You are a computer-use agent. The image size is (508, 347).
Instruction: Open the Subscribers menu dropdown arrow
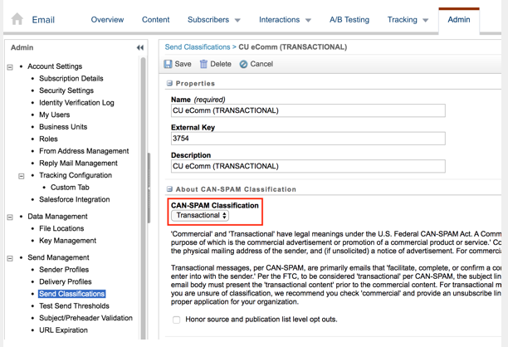237,21
